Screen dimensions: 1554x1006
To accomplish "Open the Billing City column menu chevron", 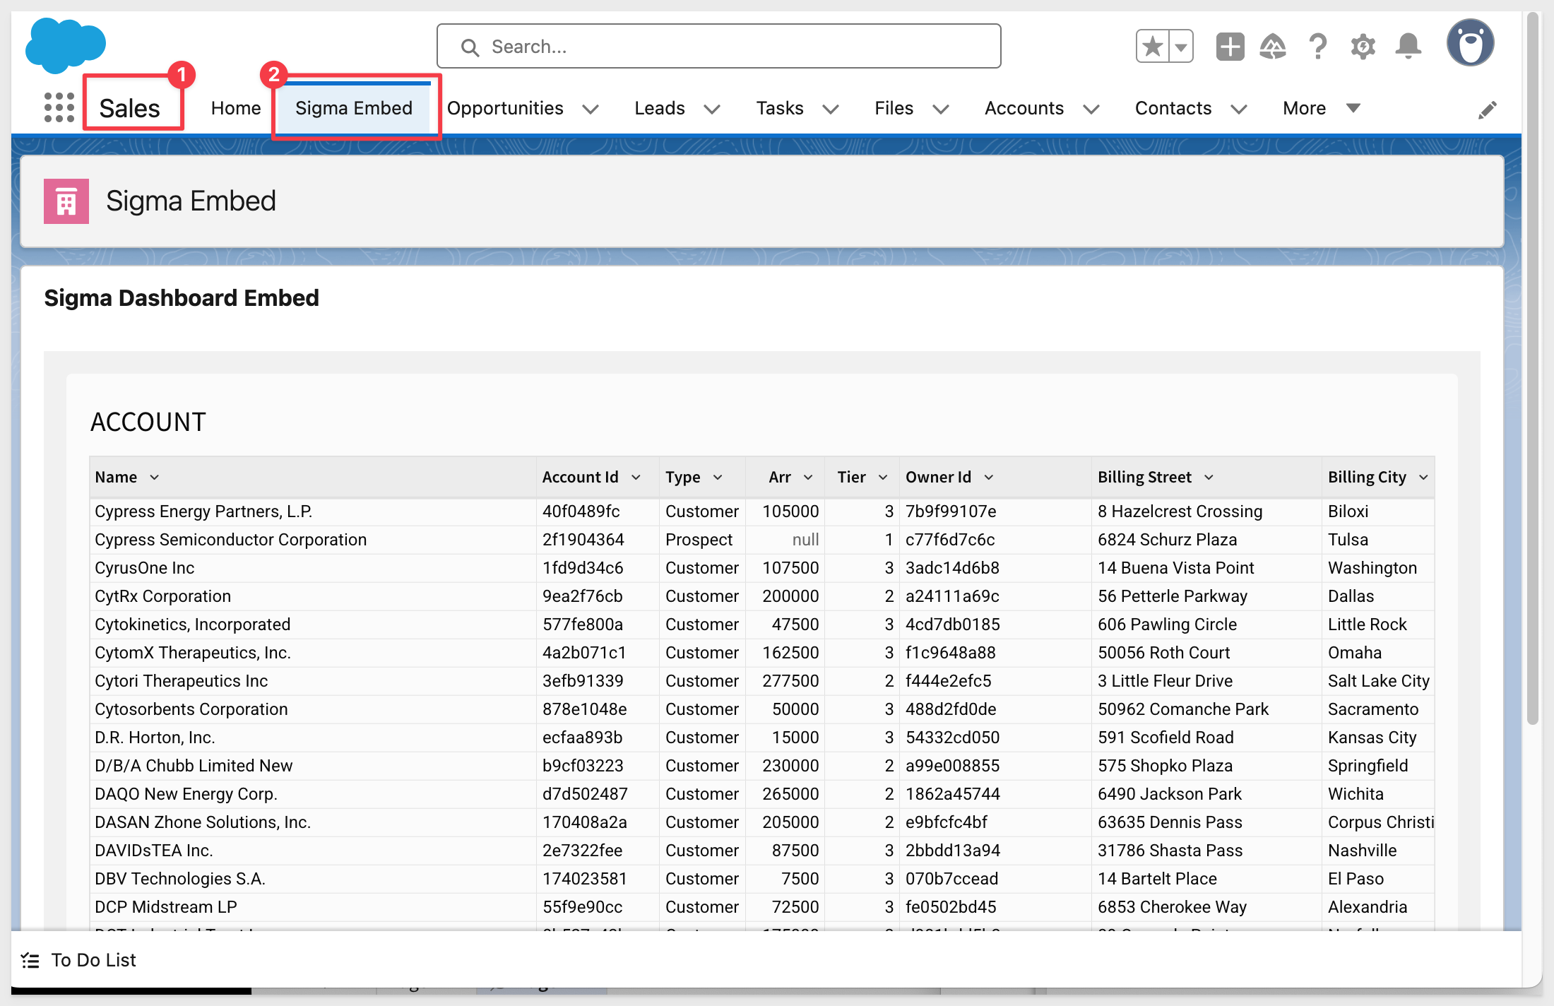I will pos(1423,478).
